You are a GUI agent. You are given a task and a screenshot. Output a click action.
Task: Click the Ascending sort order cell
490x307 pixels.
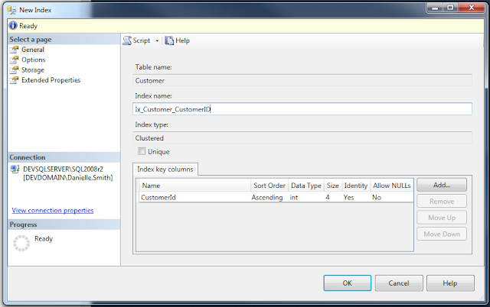coord(269,197)
